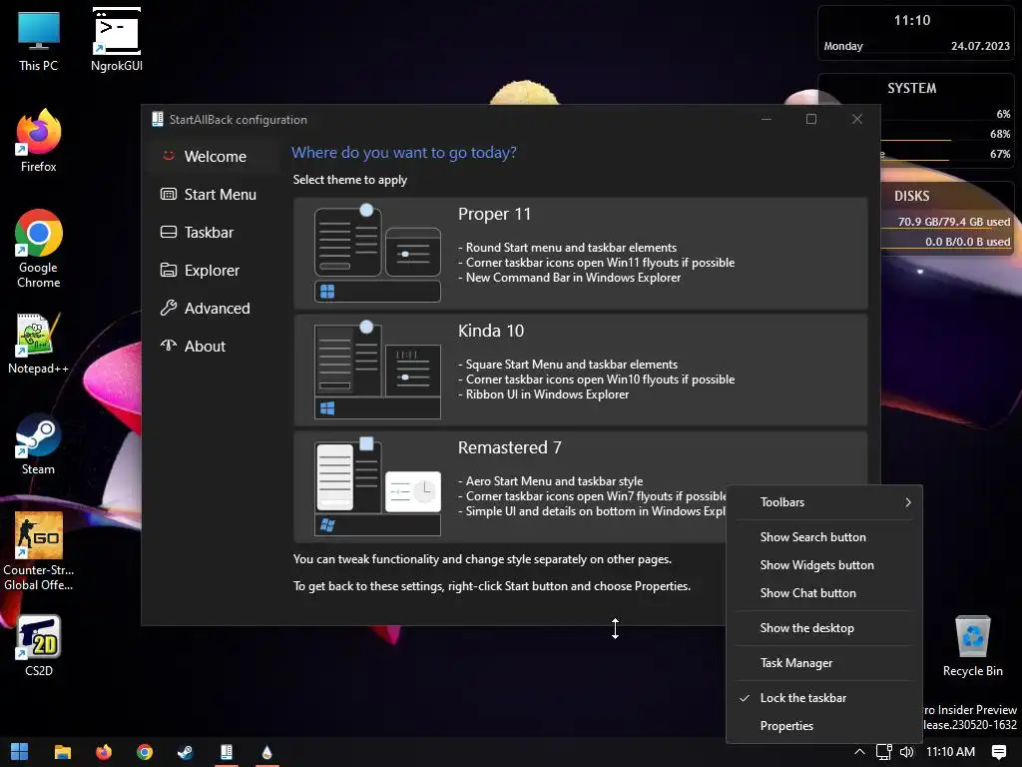Expand hidden system tray icons chevron
This screenshot has height=767, width=1022.
tap(859, 752)
